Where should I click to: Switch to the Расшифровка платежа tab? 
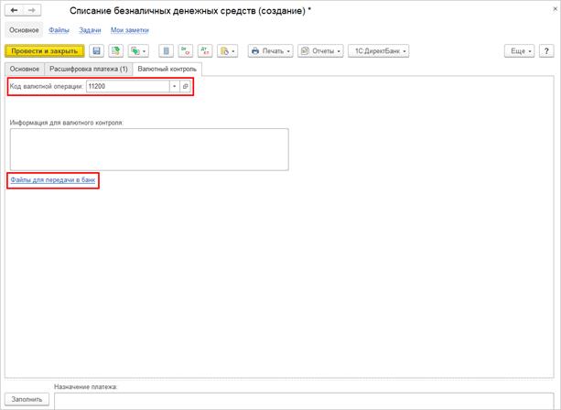pyautogui.click(x=88, y=69)
